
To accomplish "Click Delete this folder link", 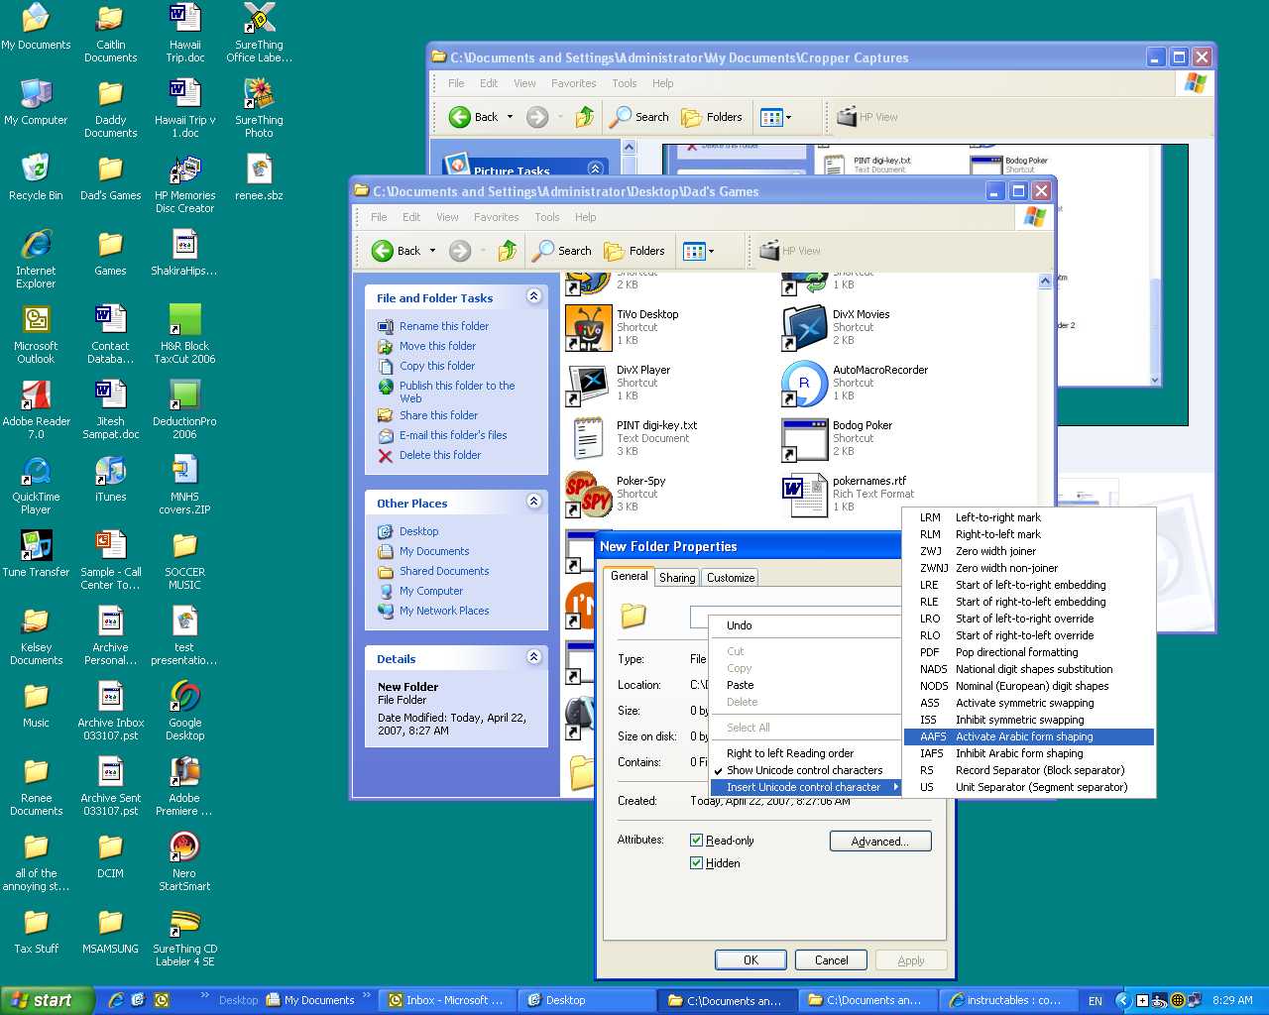I will tap(440, 455).
